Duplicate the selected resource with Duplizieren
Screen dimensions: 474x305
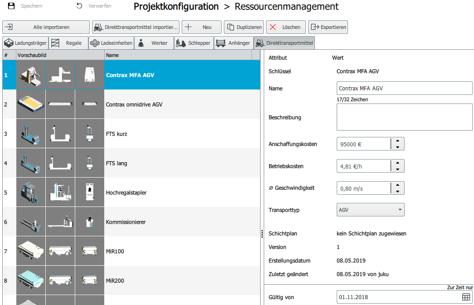244,27
